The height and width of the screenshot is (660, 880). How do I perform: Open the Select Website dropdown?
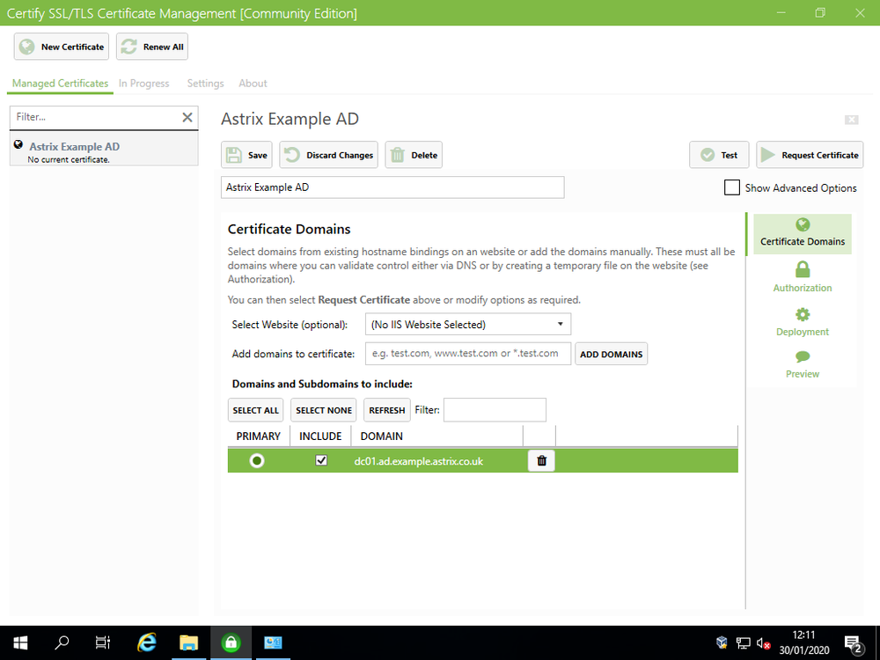point(467,324)
